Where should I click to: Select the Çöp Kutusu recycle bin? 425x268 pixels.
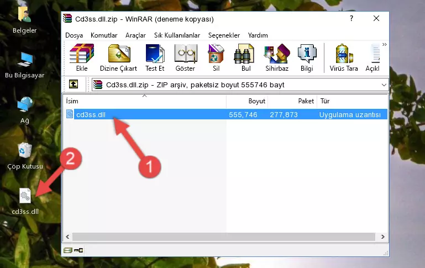[x=25, y=156]
